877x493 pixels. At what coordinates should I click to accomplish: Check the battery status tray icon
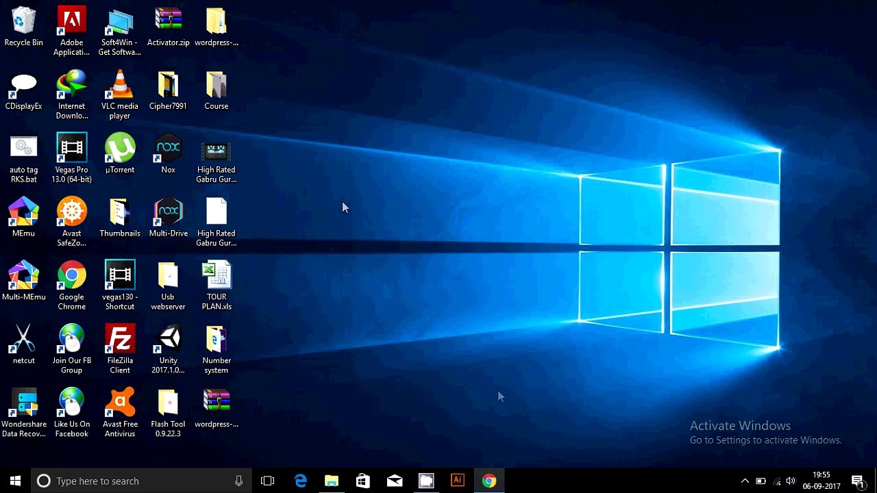coord(761,481)
